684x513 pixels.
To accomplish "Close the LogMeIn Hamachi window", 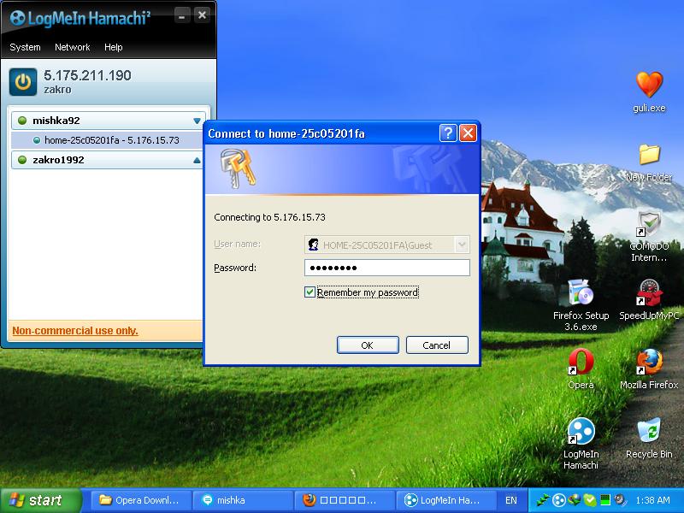I will (202, 15).
